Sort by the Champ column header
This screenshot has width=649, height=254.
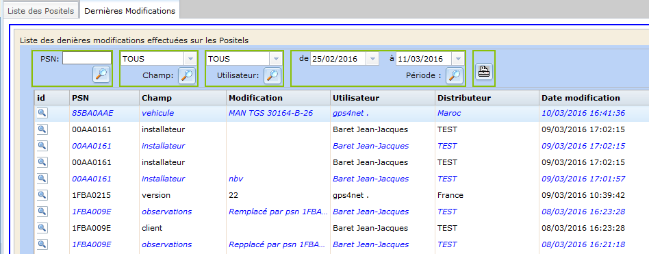click(x=183, y=98)
